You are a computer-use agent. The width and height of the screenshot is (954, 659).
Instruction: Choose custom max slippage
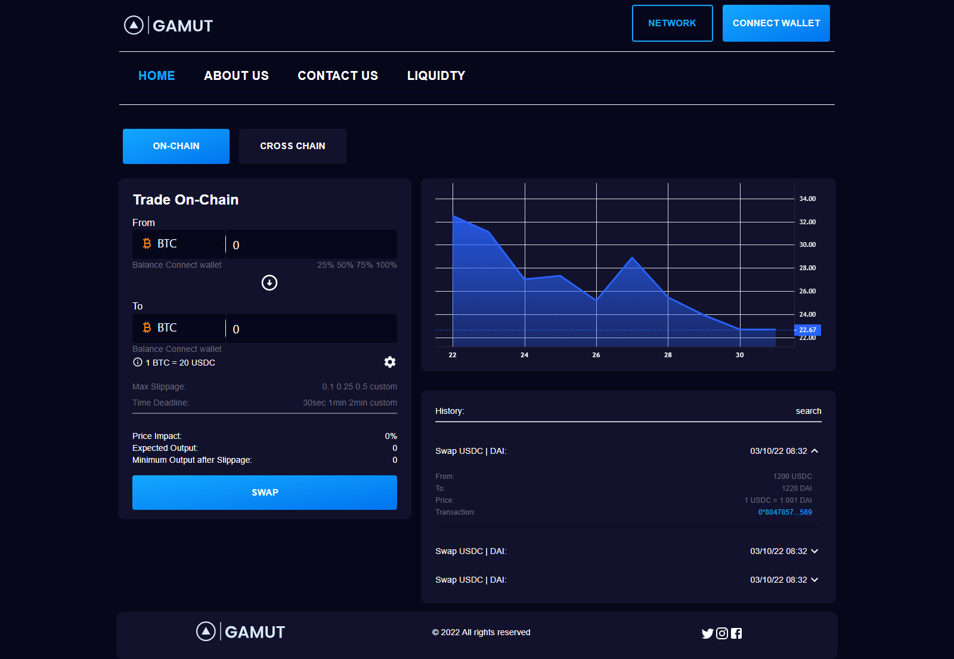383,386
